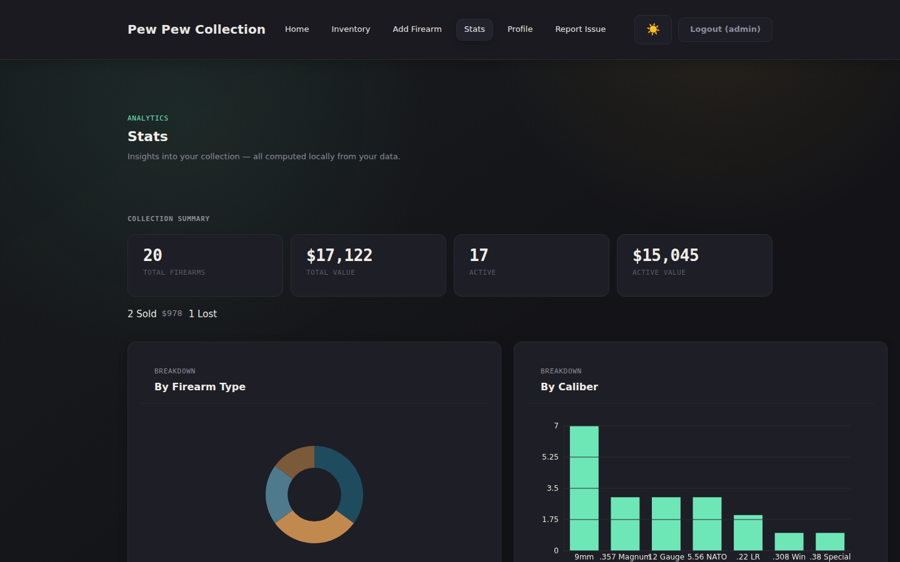
Task: Click the $15,045 Active Value card
Action: (x=694, y=265)
